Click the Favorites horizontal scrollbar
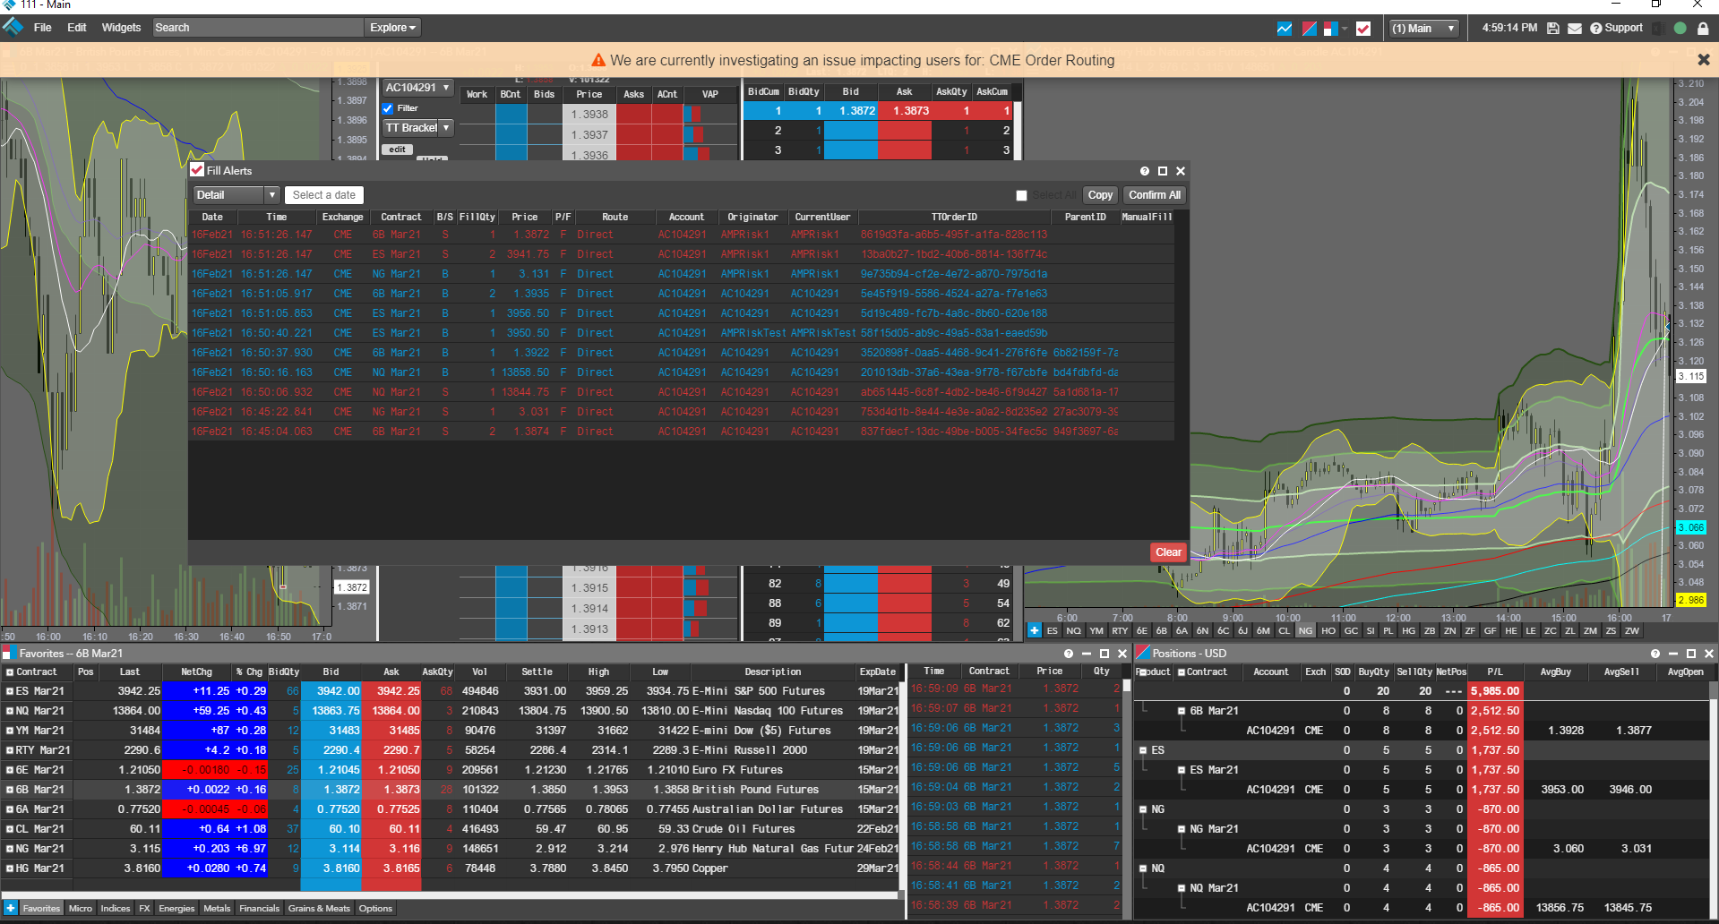Screen dimensions: 1719x924 pos(450,894)
